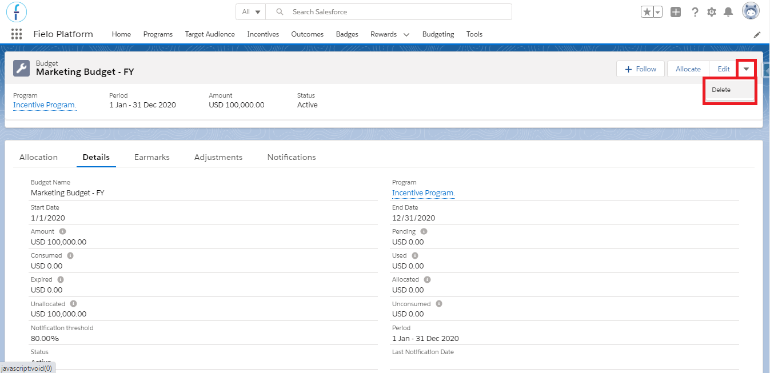Open the Target Audience nav item

point(210,34)
